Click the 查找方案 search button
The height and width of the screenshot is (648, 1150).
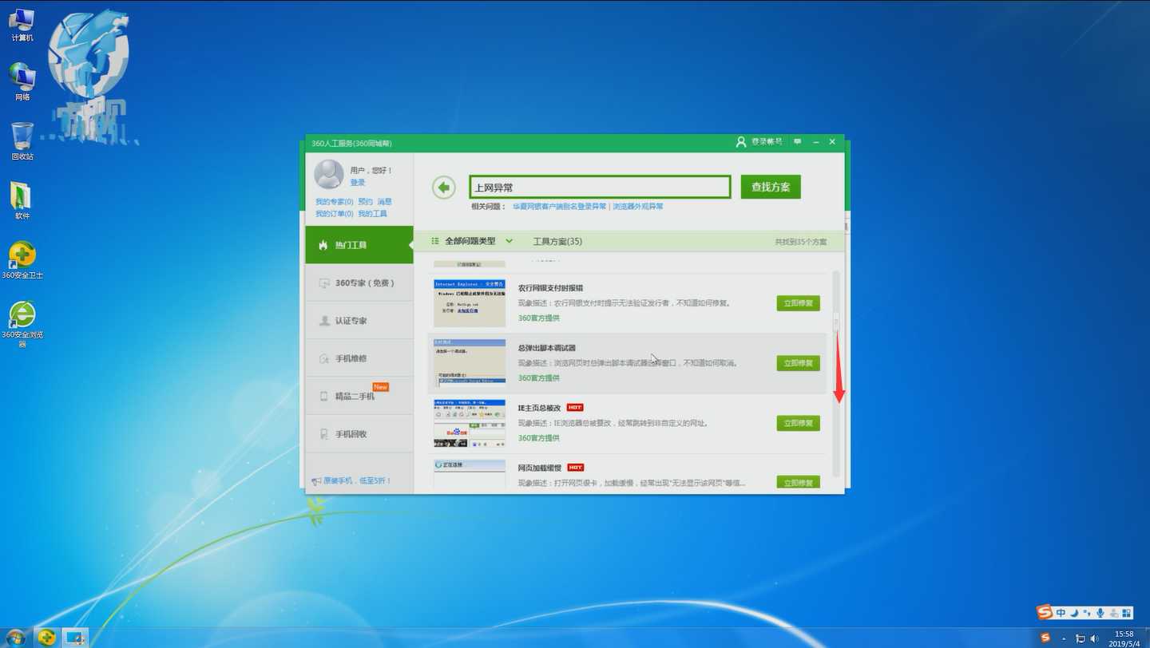point(771,187)
